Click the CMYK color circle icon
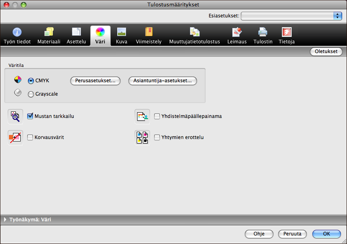This screenshot has width=347, height=244. [x=18, y=79]
